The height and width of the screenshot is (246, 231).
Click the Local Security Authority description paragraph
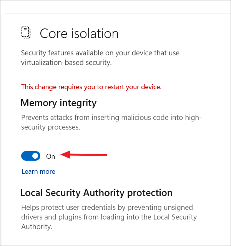tap(109, 217)
